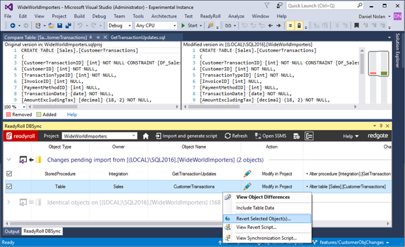Pin the ReadyRoll DBSync panel
Screen dimensions: 405x247
(381, 126)
